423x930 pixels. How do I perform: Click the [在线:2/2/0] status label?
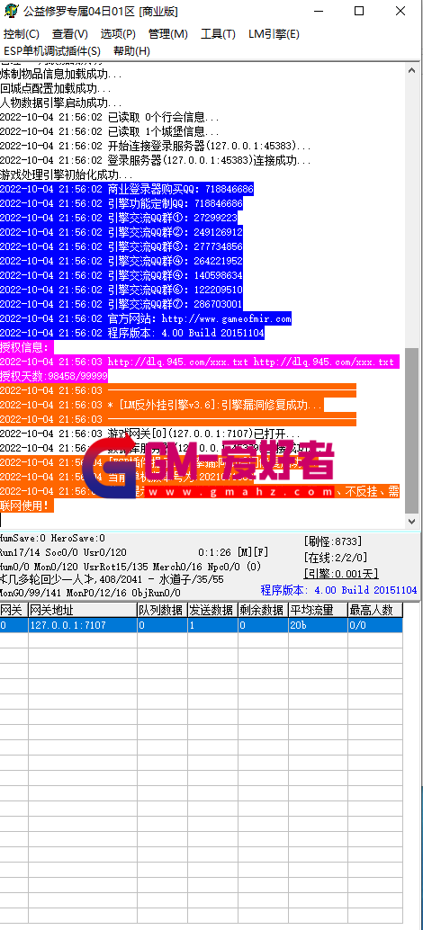point(335,557)
